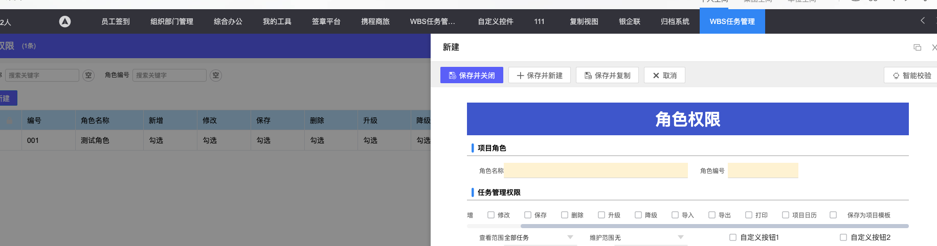Expand the 维护范围 dropdown
Screen dimensions: 937x246
(x=681, y=237)
